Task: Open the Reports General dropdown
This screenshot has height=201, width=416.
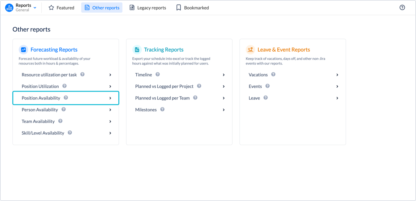Action: point(35,8)
